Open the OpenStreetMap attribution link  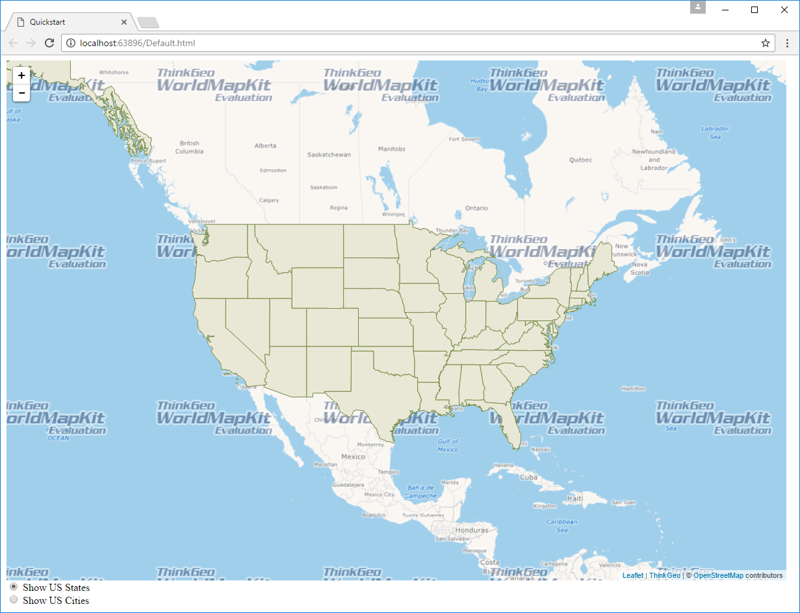click(x=718, y=575)
